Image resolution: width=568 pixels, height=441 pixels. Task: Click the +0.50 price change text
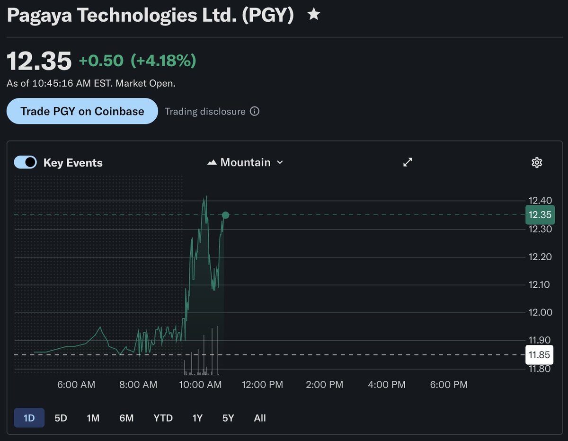[x=101, y=61]
